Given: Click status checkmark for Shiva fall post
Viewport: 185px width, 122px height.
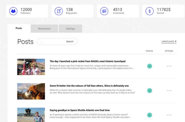Looking at the screenshot, I should coord(150,91).
